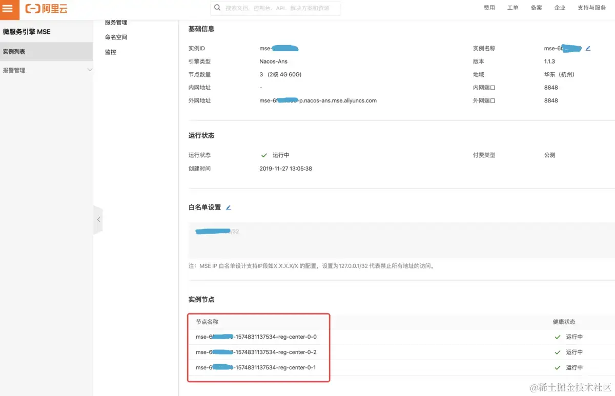
Task: Edit the instance name pencil icon
Action: (588, 48)
